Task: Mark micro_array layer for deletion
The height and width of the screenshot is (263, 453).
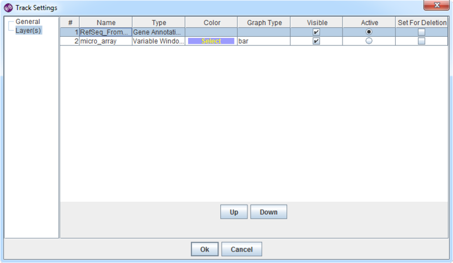Action: tap(421, 41)
